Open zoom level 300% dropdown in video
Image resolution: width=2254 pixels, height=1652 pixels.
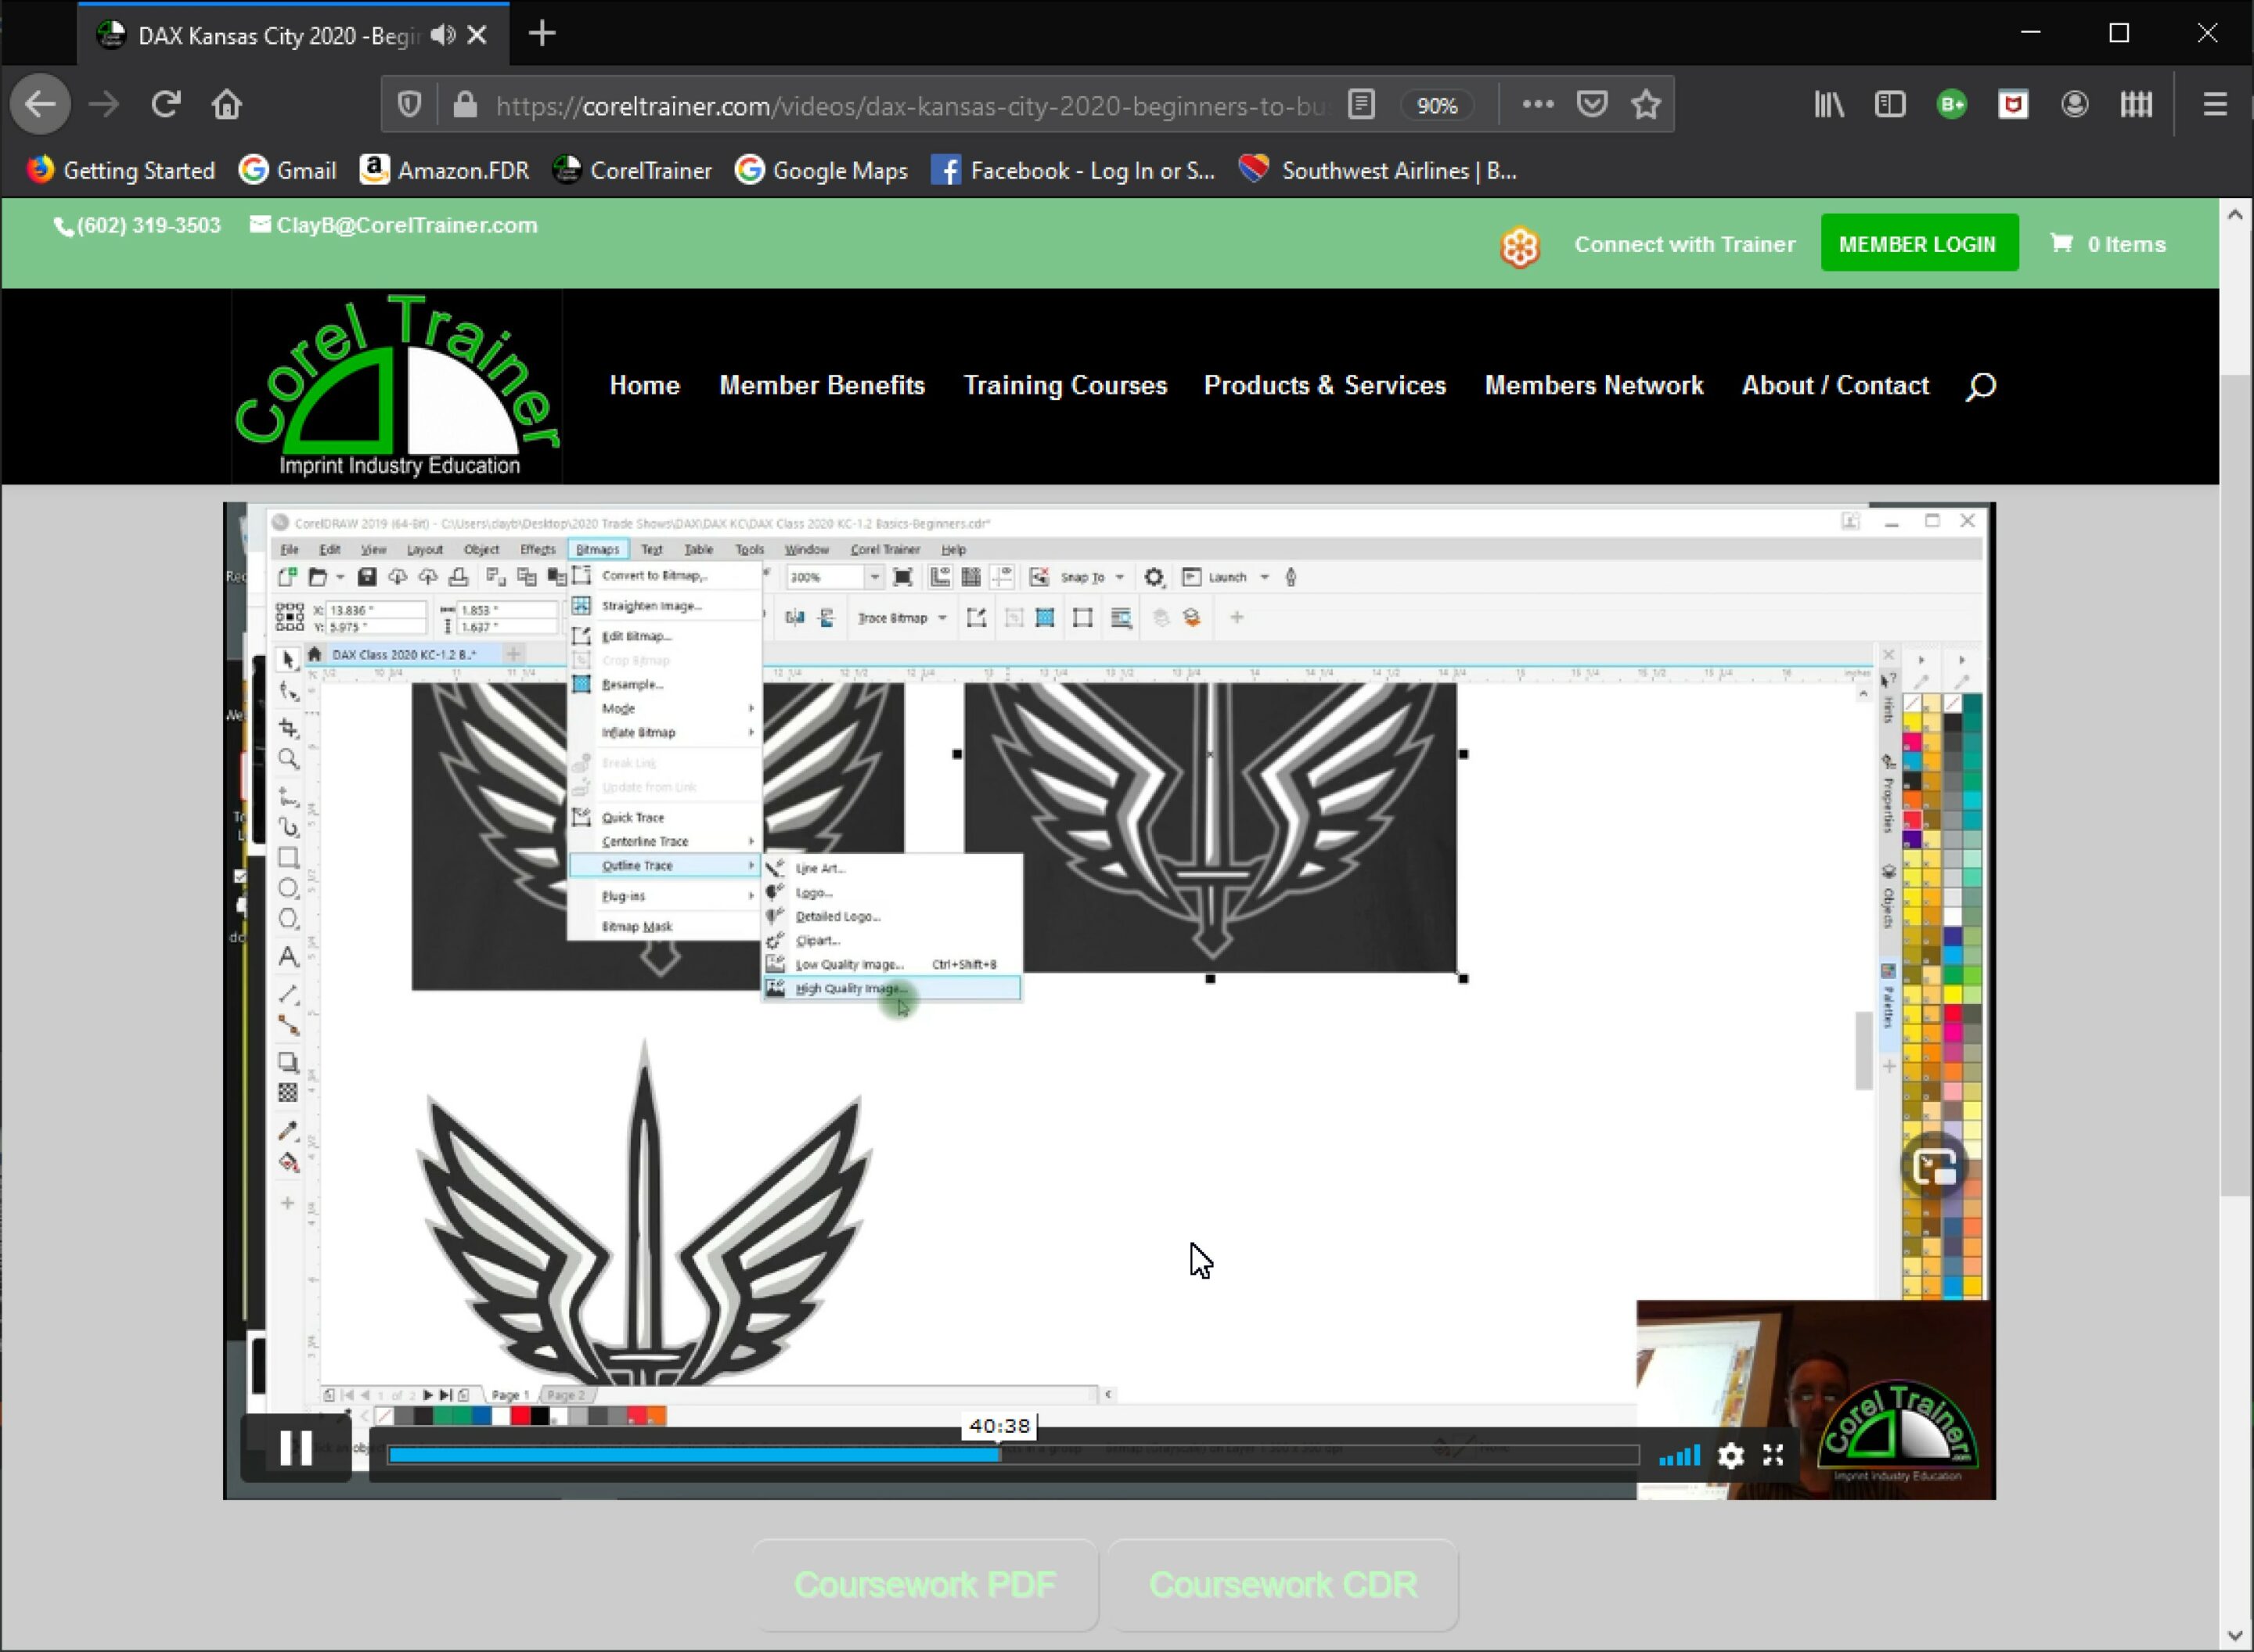[x=874, y=577]
